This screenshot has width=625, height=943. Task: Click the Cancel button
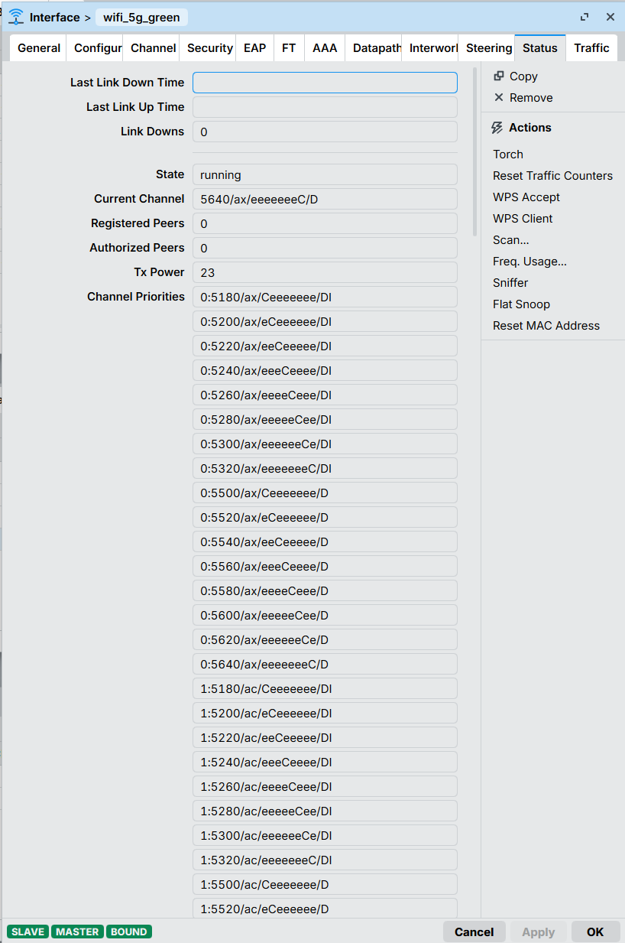pyautogui.click(x=474, y=932)
